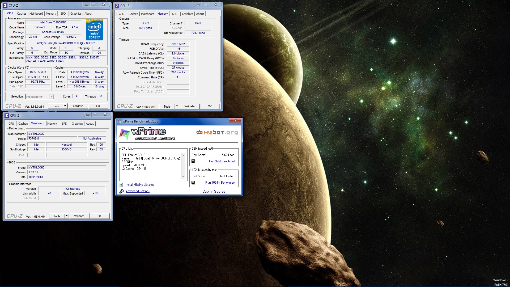510x287 pixels.
Task: Click the Command Rate value 1T
Action: [178, 77]
